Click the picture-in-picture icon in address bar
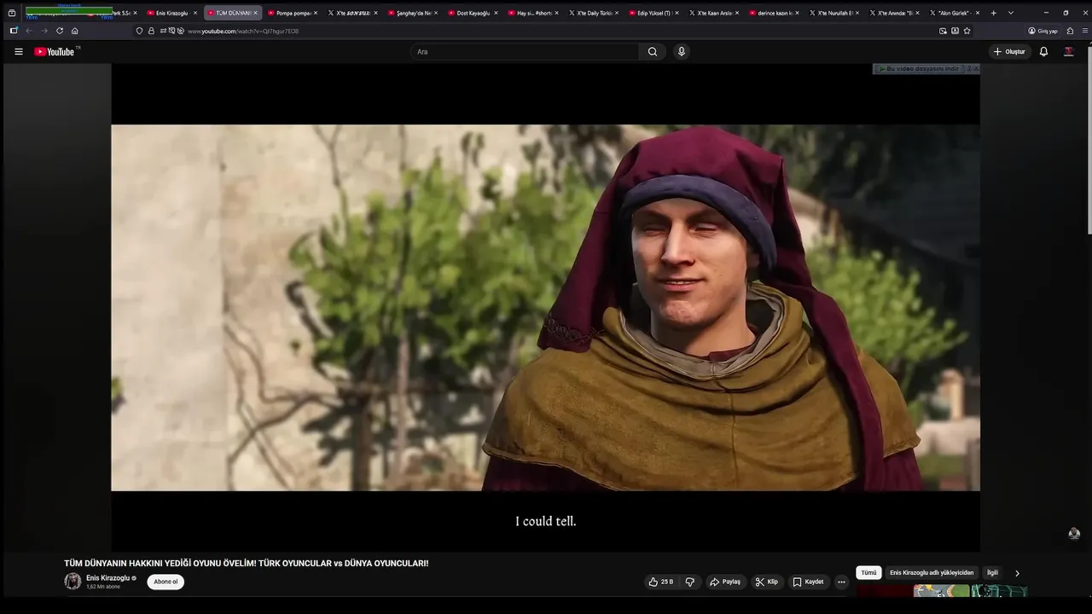This screenshot has width=1092, height=614. (x=943, y=31)
